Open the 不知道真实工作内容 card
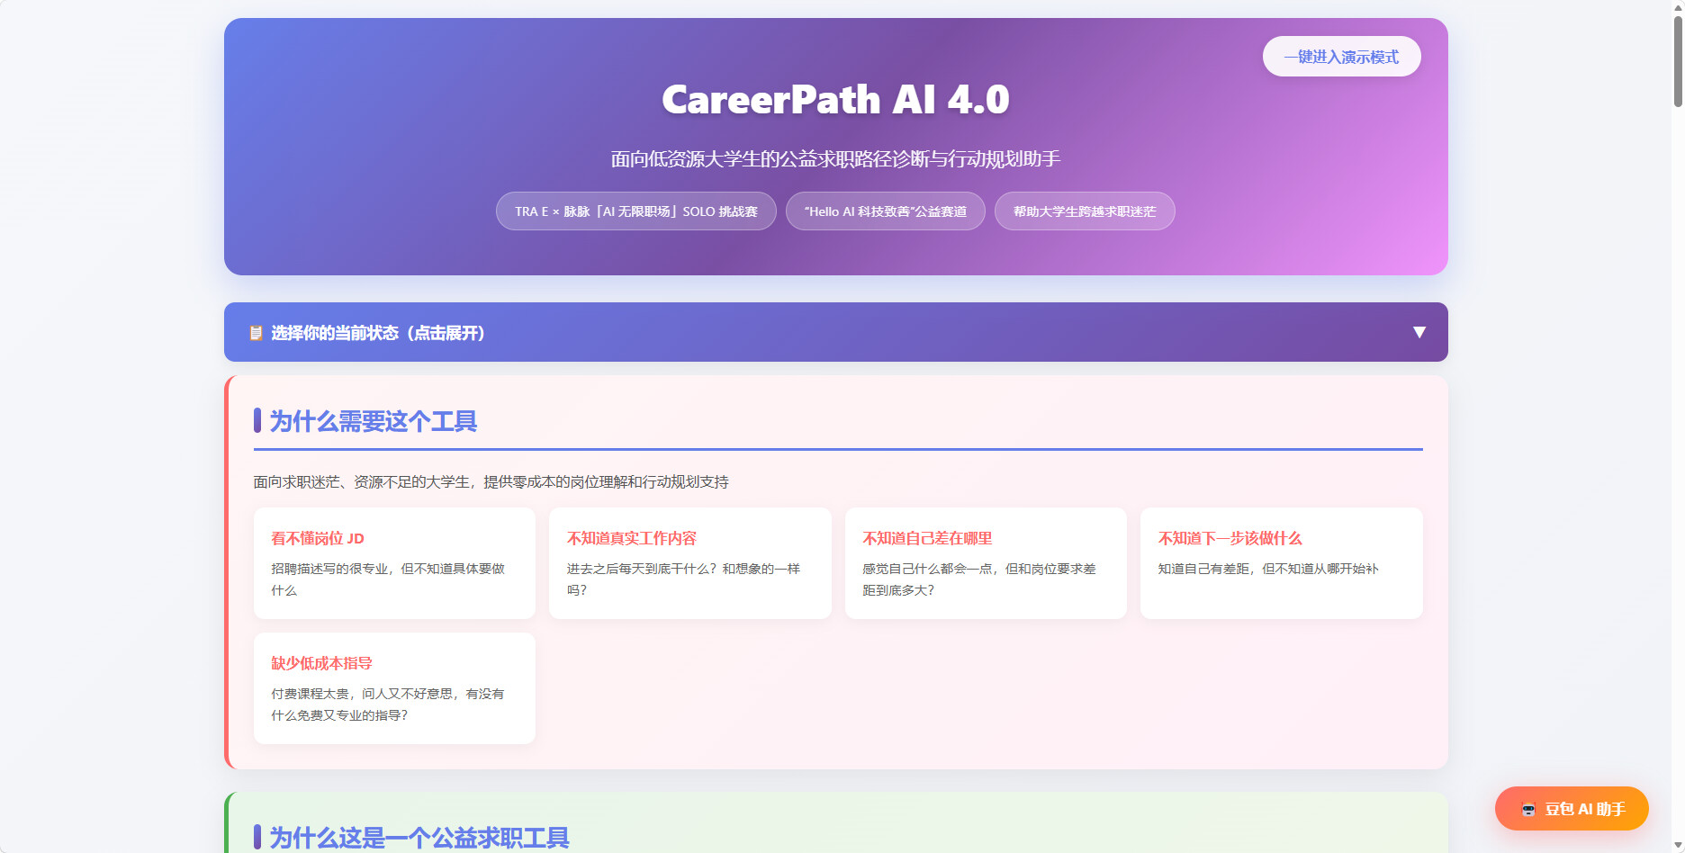 tap(689, 563)
